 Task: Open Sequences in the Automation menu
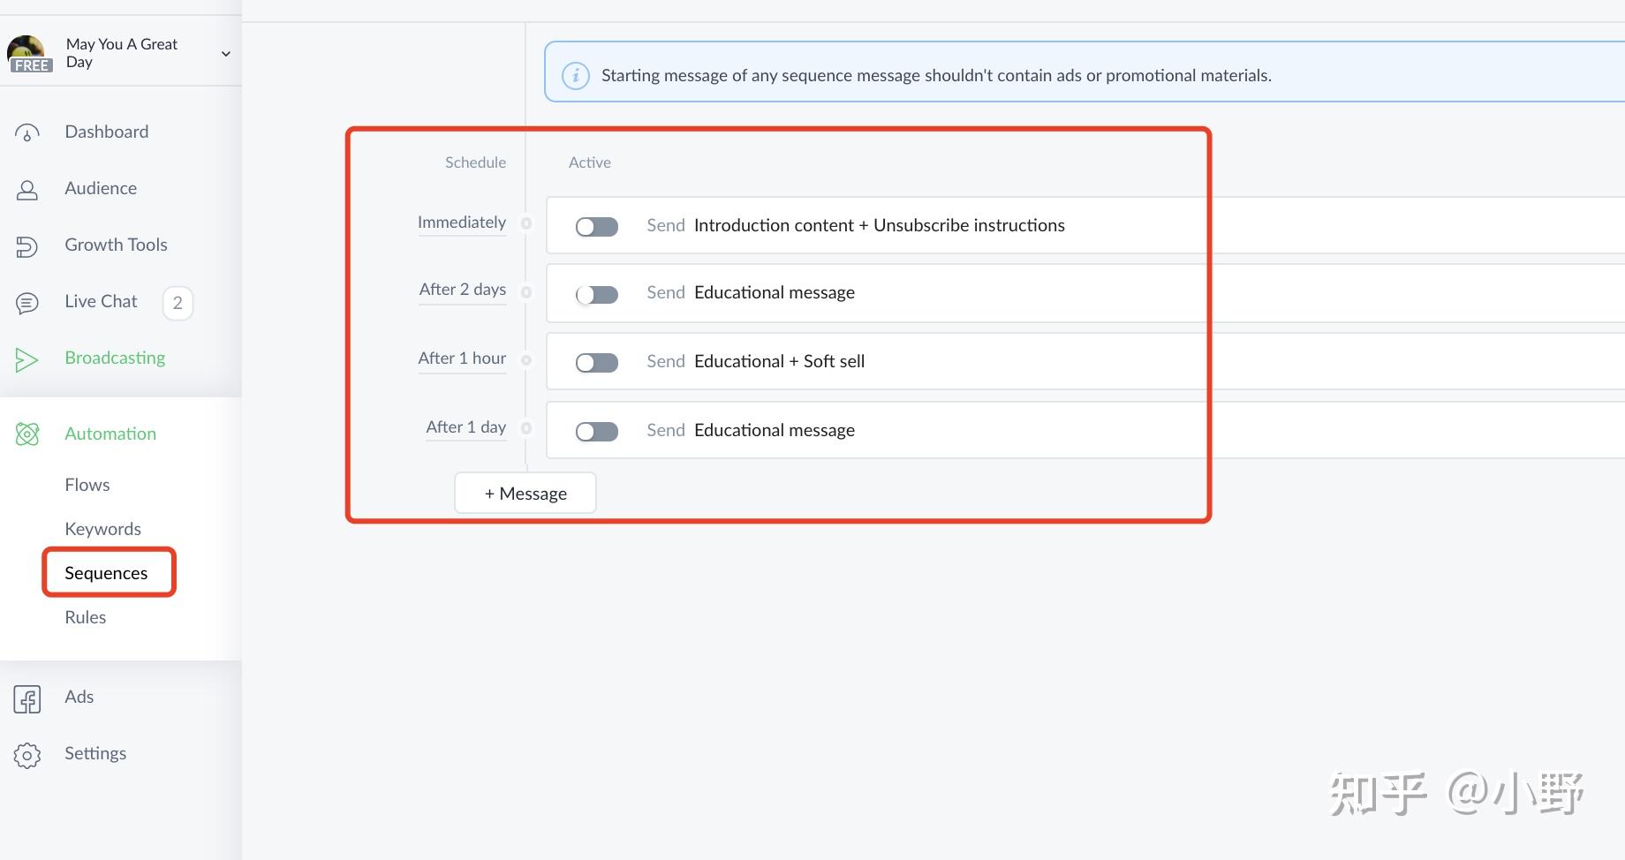click(x=106, y=573)
